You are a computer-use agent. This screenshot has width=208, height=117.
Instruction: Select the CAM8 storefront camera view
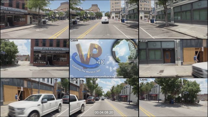click(x=34, y=19)
